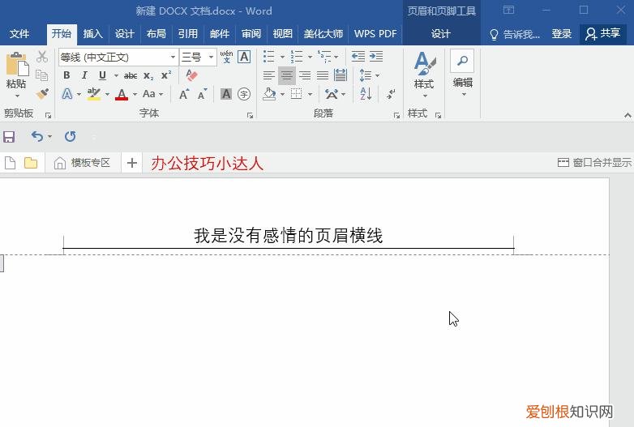
Task: Open the font name combo box
Action: coord(118,57)
